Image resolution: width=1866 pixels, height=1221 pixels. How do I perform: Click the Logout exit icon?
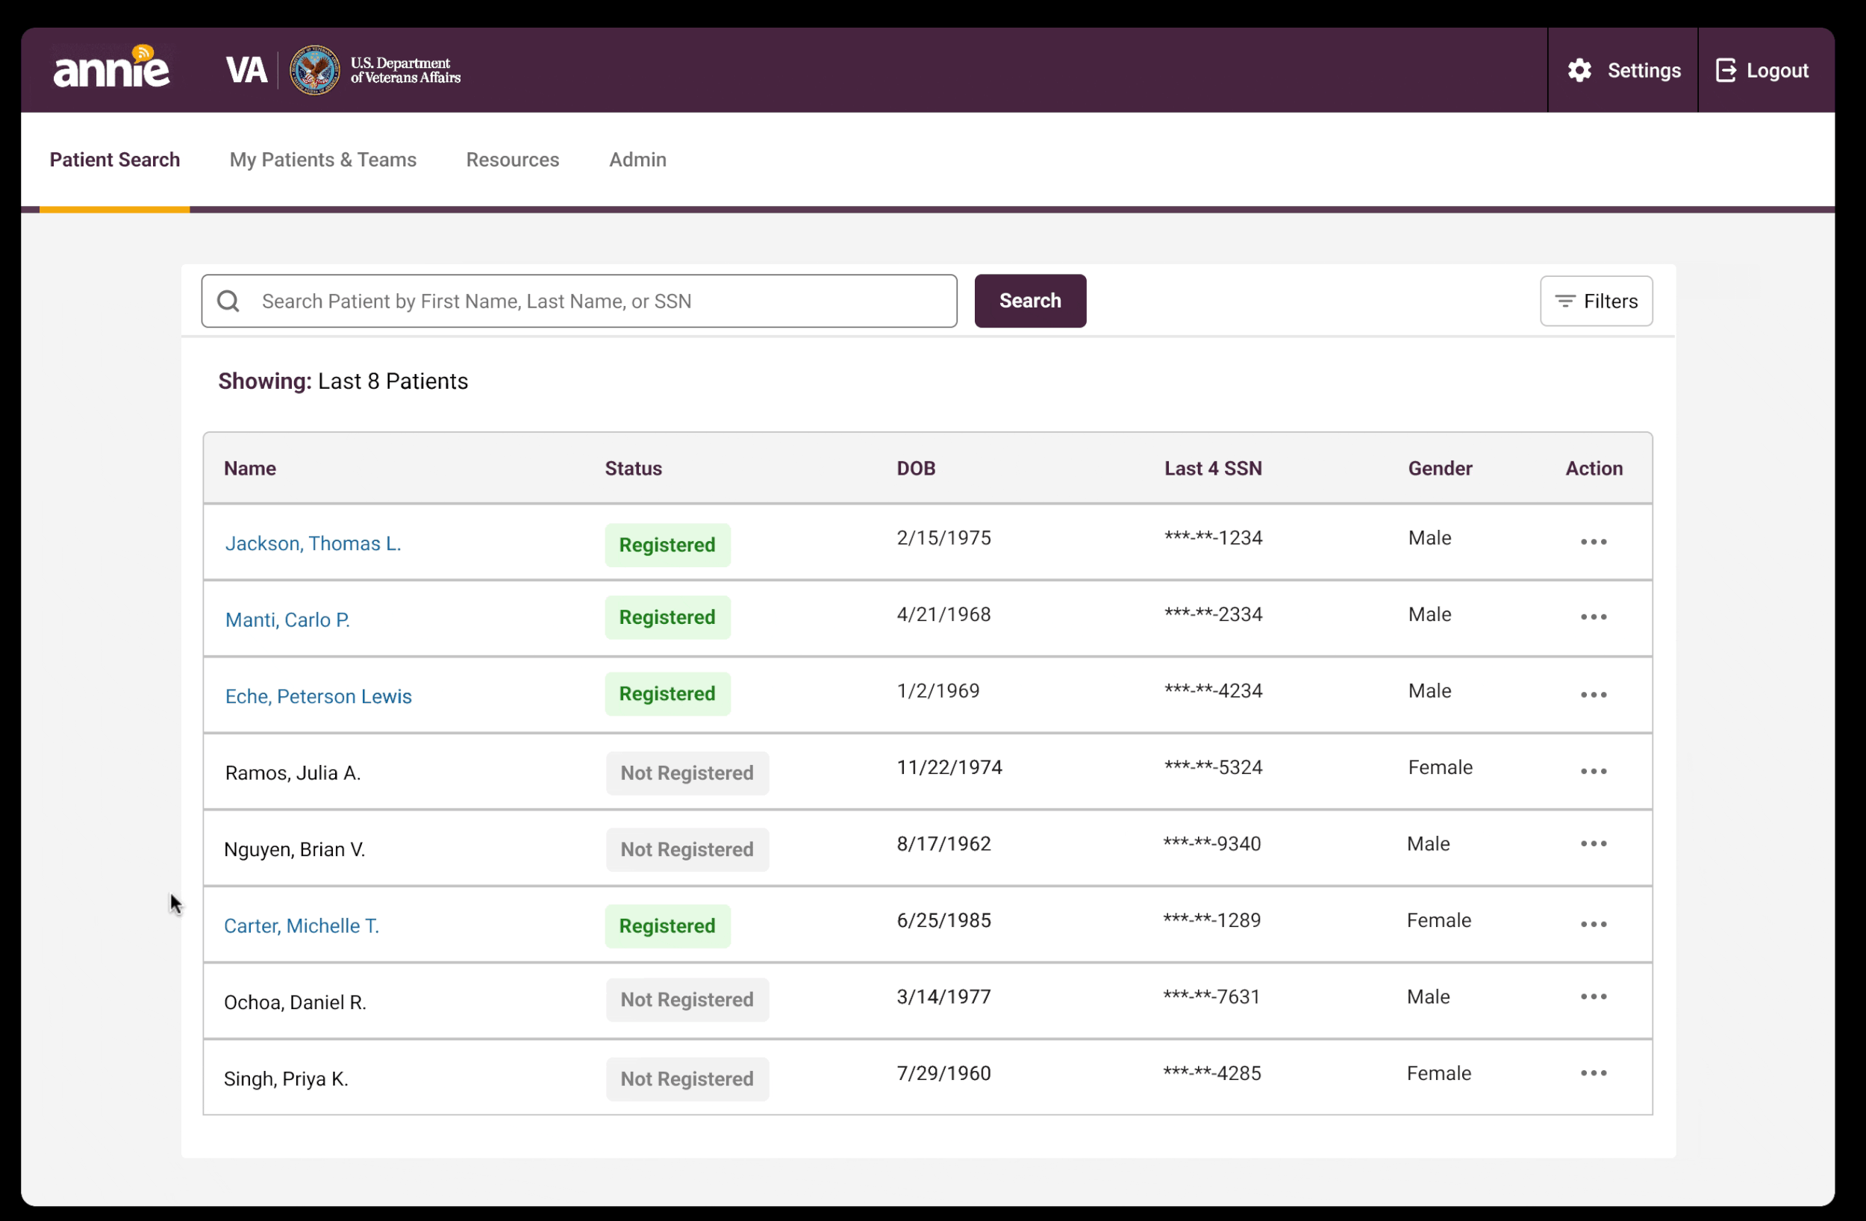1725,71
